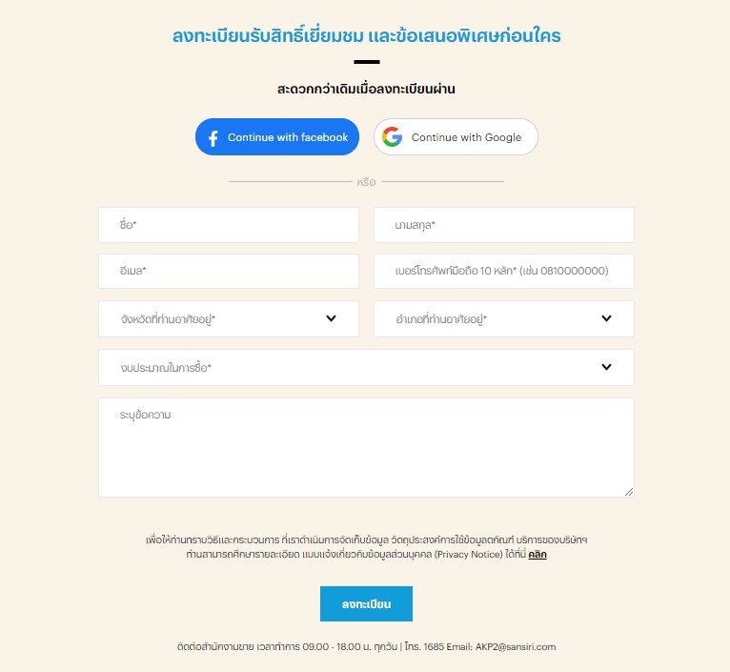Click the province dropdown chevron arrow
Image resolution: width=730 pixels, height=672 pixels.
(331, 318)
